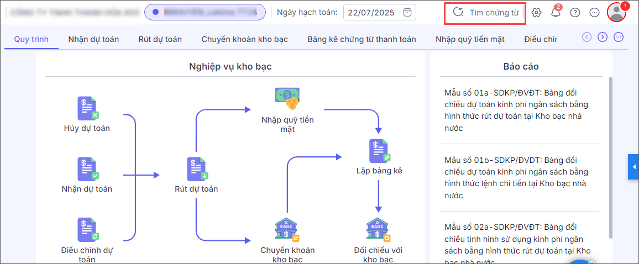Viewport: 639px width, 264px height.
Task: Switch to the Nhập quỹ tiền mặt tab
Action: tap(470, 40)
